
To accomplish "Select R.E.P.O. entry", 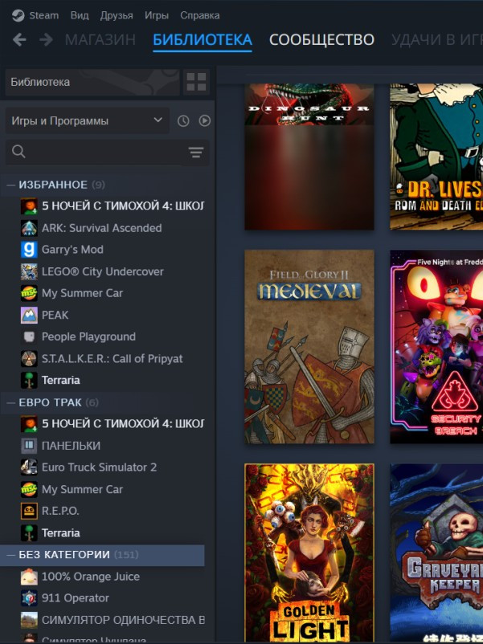I will click(60, 511).
